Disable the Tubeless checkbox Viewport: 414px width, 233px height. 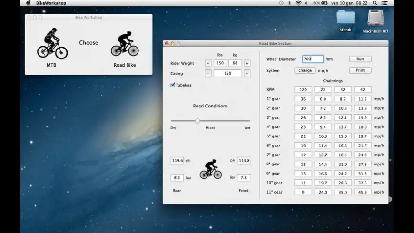173,85
